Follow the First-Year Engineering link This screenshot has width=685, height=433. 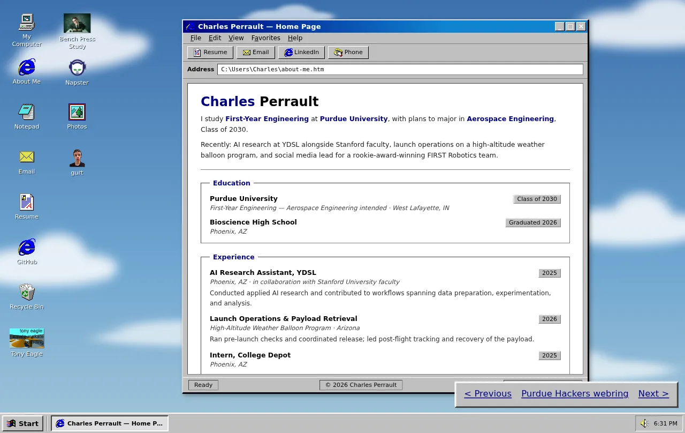click(267, 119)
